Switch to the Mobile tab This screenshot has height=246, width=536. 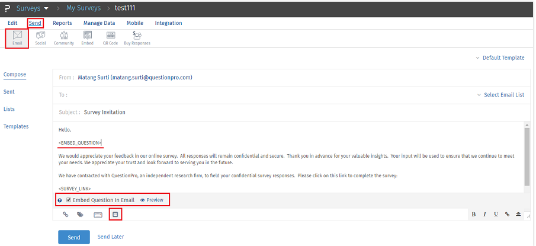[x=135, y=23]
